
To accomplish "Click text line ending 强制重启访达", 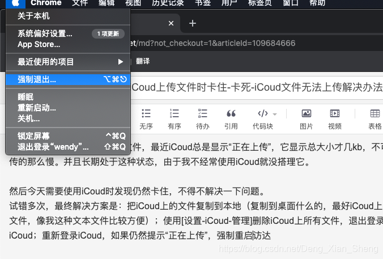I will [x=140, y=236].
